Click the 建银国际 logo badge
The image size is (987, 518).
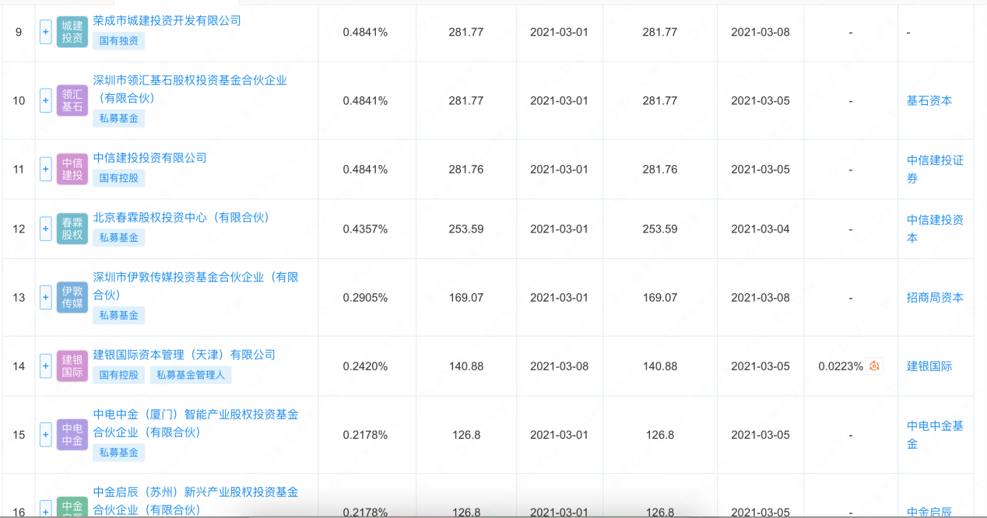click(72, 366)
